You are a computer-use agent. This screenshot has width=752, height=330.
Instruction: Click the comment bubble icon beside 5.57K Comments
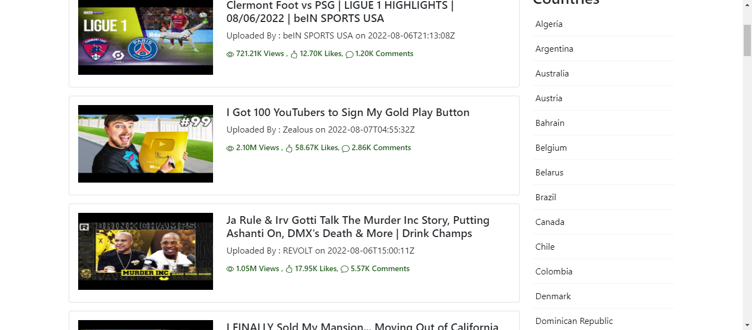tap(345, 269)
